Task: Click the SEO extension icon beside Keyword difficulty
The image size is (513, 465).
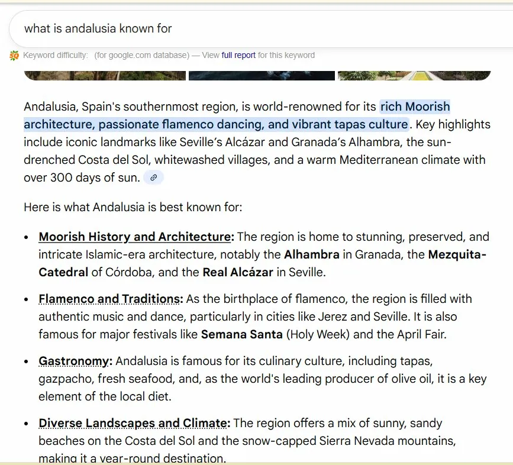Action: [14, 56]
